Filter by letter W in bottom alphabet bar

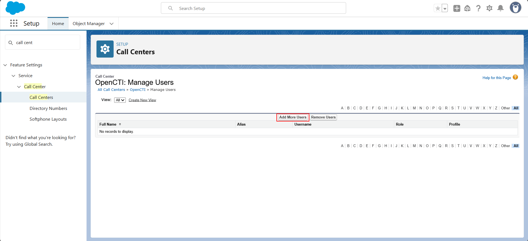[x=477, y=146]
